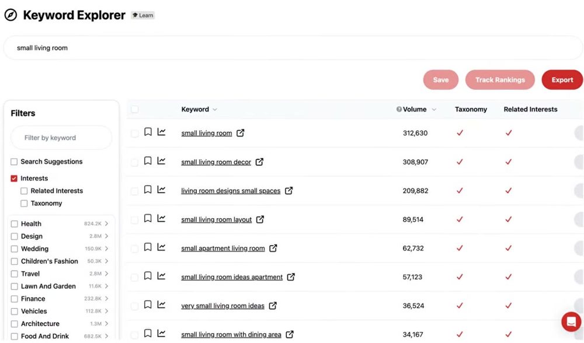
Task: Click the Track Rankings button
Action: point(500,79)
